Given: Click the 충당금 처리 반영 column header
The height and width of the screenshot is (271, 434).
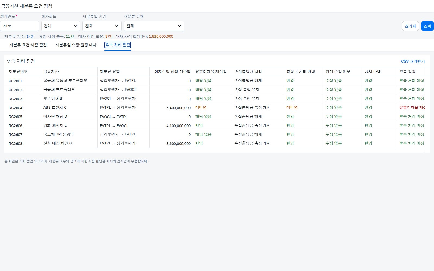Looking at the screenshot, I should tap(304, 72).
